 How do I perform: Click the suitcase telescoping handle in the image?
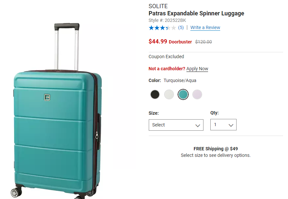[67, 26]
